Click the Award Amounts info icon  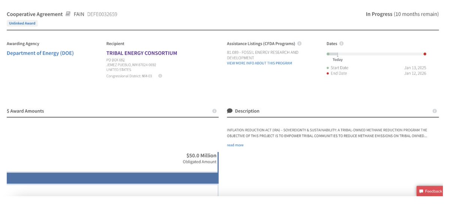point(214,111)
